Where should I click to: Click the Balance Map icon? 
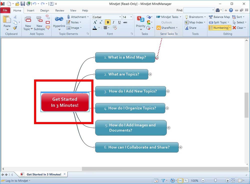pos(219,17)
